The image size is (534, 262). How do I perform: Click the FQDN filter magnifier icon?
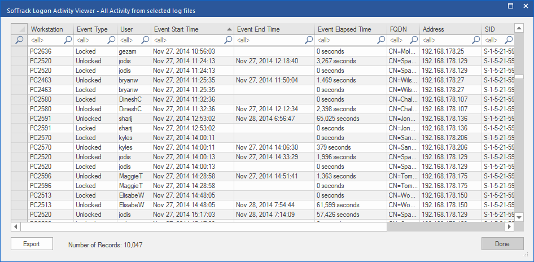tap(414, 40)
